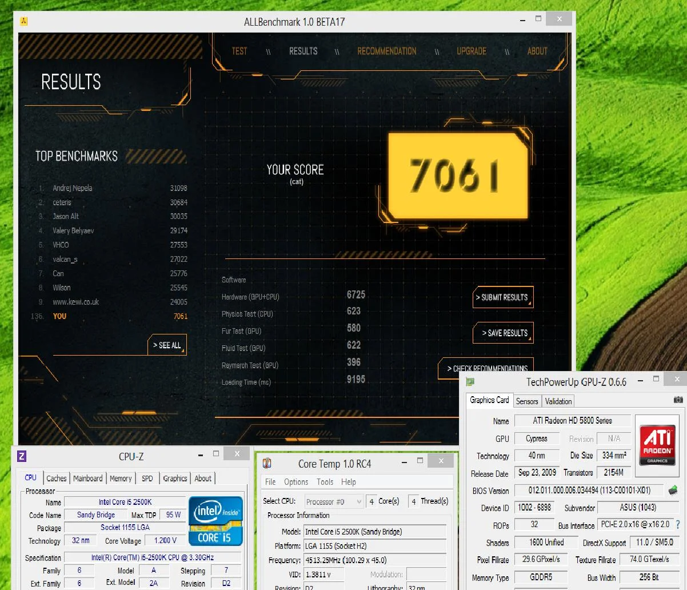
Task: Click the BIOS save chip icon in GPU-Z
Action: [674, 490]
